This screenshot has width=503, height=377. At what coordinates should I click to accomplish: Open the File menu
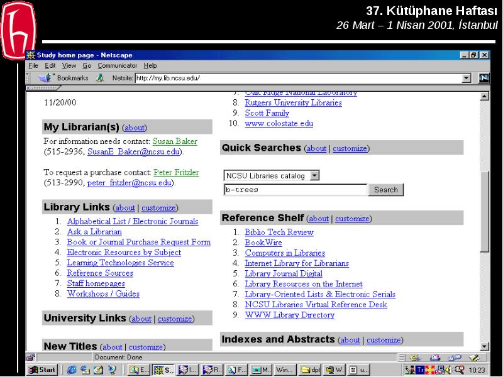pyautogui.click(x=33, y=65)
